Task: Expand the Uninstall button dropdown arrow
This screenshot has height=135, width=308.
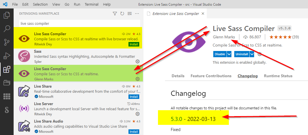Action: coord(252,54)
